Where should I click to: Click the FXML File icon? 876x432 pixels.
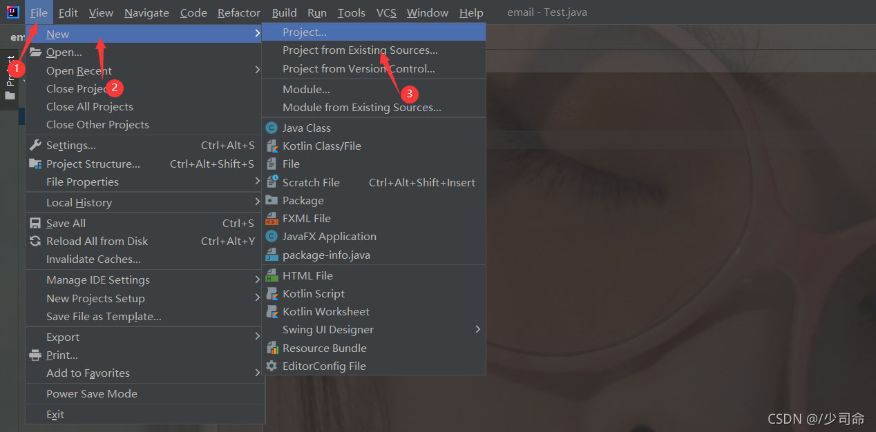(272, 218)
